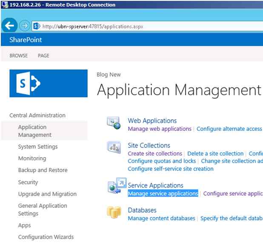Screen dimensions: 263x245
Task: Open Central Administration in the sidebar
Action: [37, 115]
